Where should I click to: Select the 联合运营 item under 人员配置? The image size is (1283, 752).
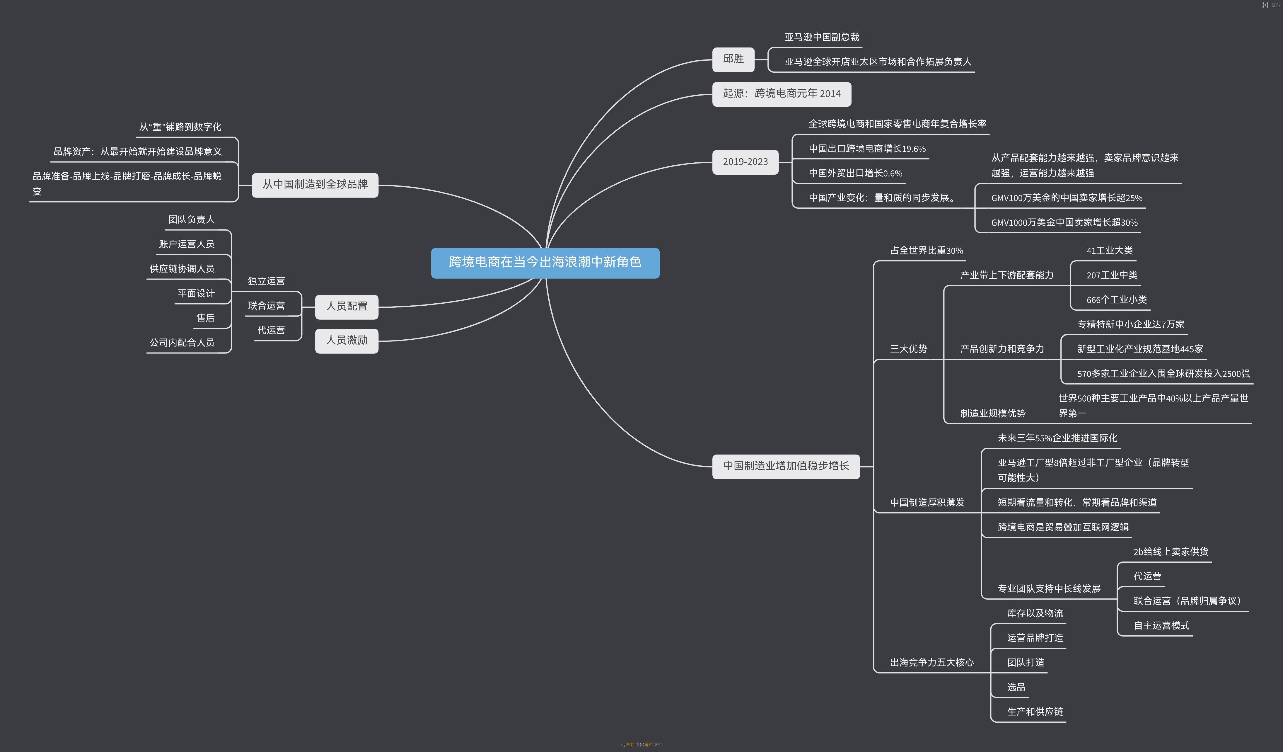[x=266, y=306]
